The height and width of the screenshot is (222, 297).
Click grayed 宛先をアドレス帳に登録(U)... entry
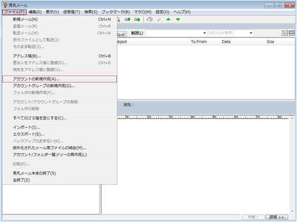tap(60, 70)
